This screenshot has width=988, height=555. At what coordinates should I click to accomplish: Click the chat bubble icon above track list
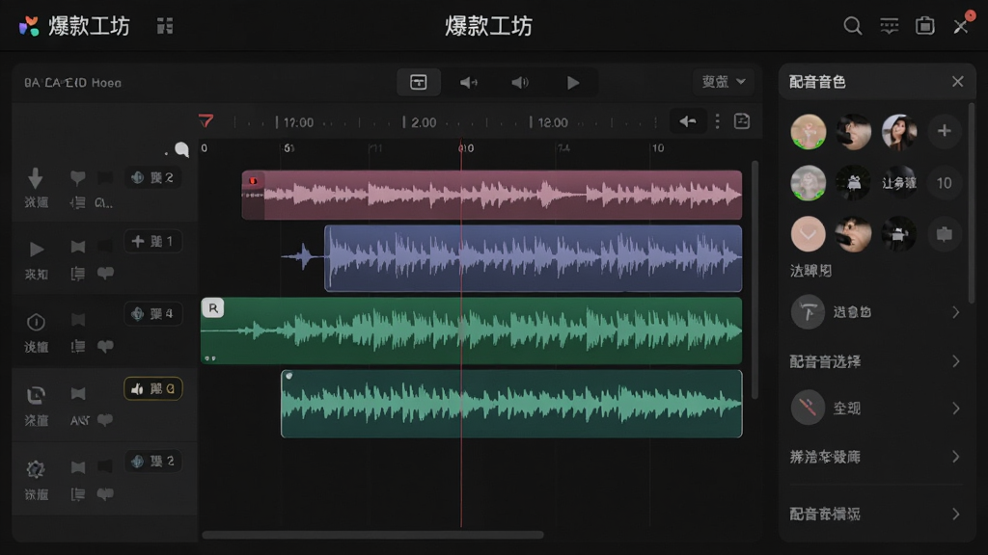[181, 149]
